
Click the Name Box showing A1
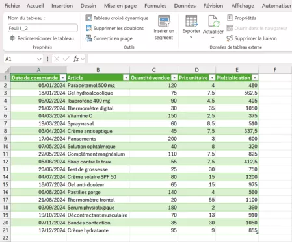[x=20, y=59]
